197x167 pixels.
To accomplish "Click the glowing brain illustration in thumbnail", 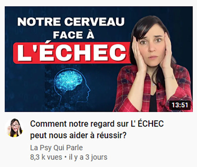I will point(69,80).
